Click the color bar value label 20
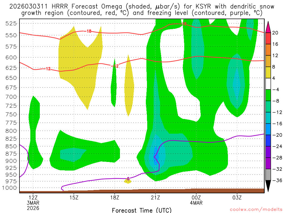 tap(275, 33)
